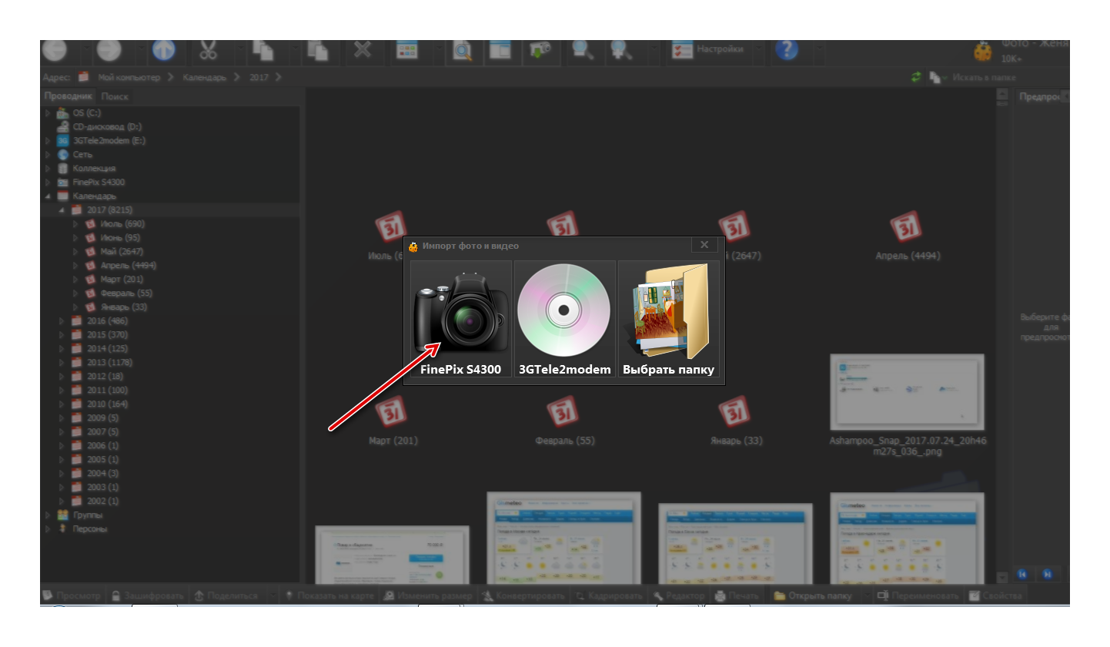This screenshot has height=647, width=1110.
Task: Switch to the Поиск tab
Action: click(115, 96)
